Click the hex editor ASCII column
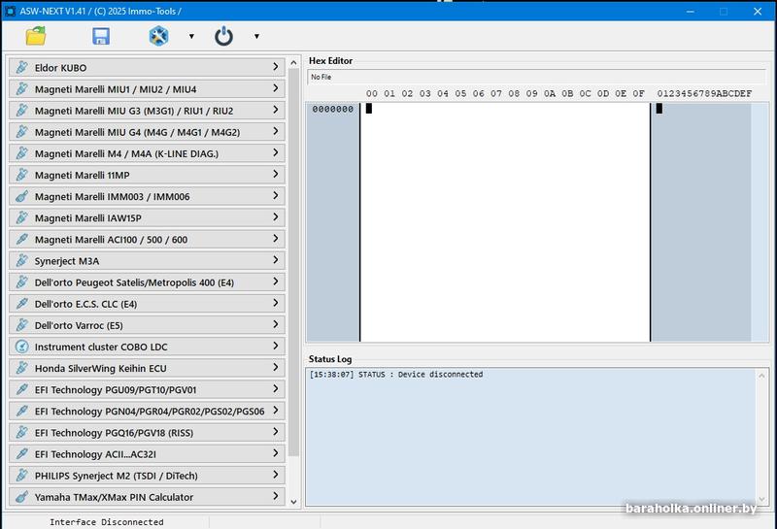Viewport: 777px width, 529px height. (701, 222)
